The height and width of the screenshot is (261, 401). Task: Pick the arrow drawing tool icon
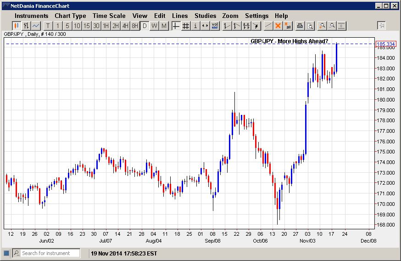[256, 26]
